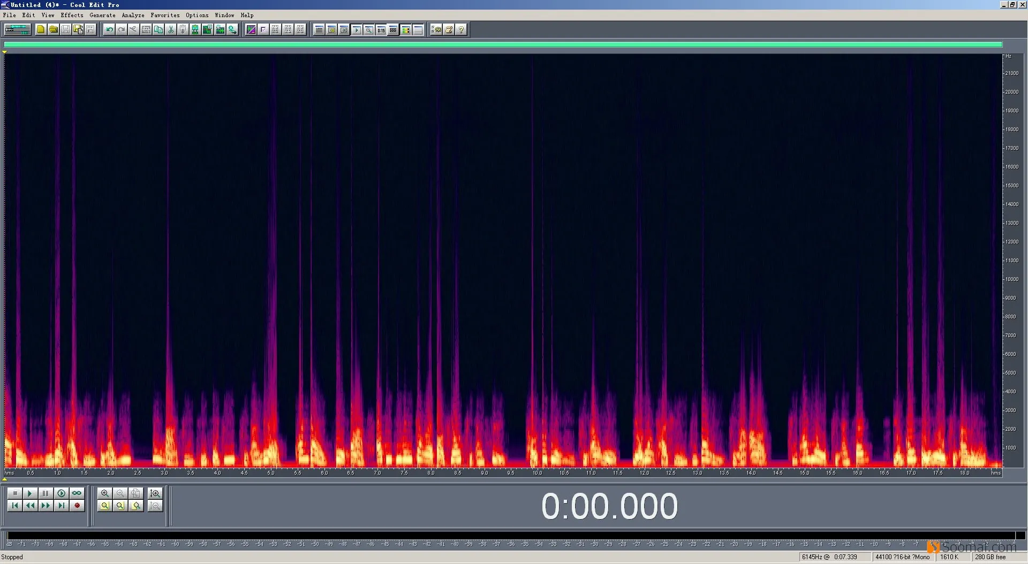
Task: Go to beginning with skip-back button
Action: (x=15, y=505)
